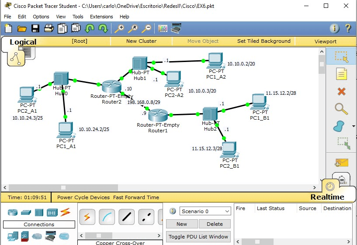357x245 pixels.
Task: Click the Print icon in toolbar
Action: [x=49, y=29]
